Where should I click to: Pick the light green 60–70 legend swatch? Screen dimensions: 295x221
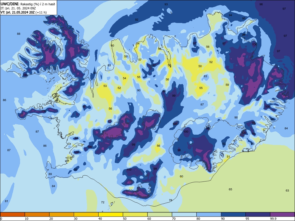point(160,215)
